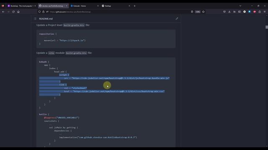Click the implementation KotlinBootstrap dependency line
The width and height of the screenshot is (268, 150).
point(98,137)
